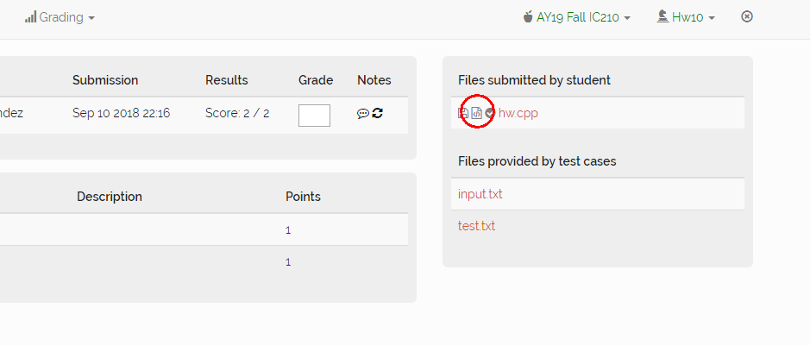Open the test.txt test case file

pyautogui.click(x=476, y=226)
